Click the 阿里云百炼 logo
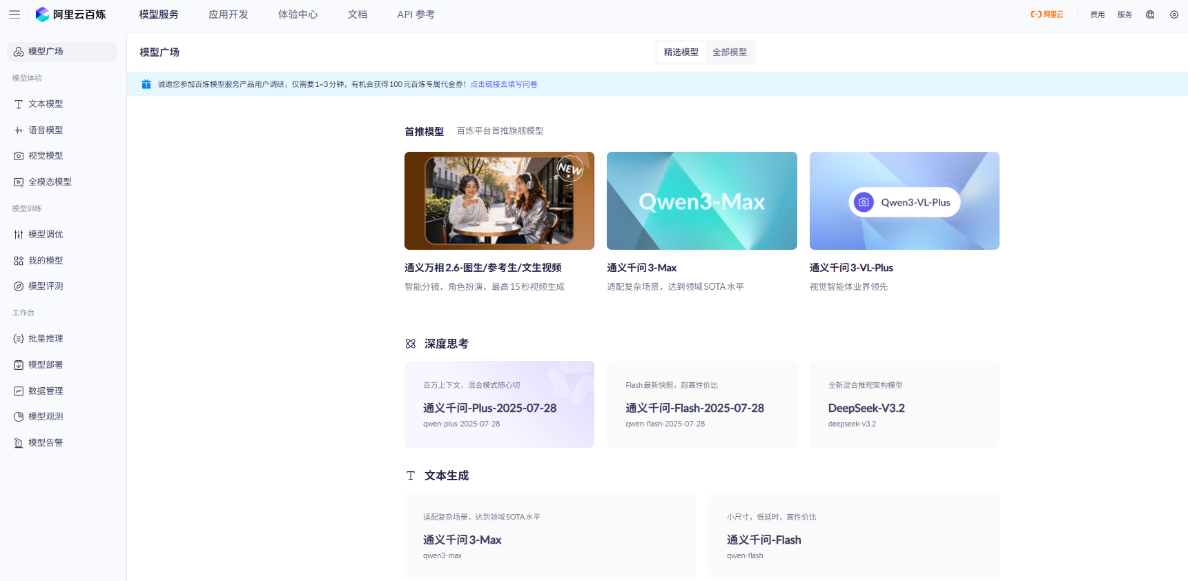1188x581 pixels. 70,14
